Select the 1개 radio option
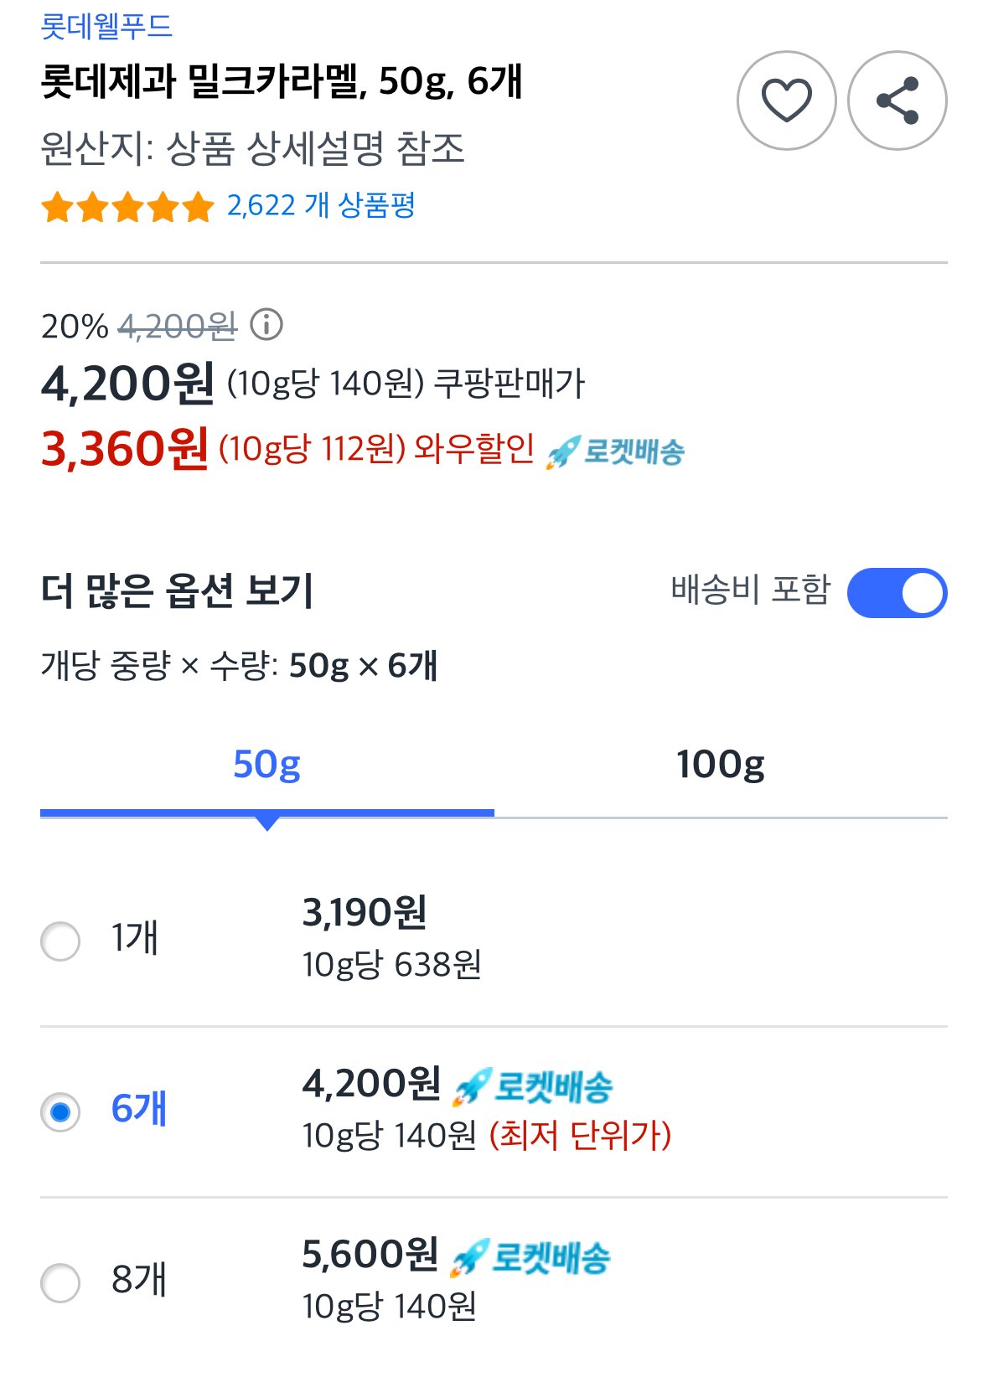 point(60,941)
